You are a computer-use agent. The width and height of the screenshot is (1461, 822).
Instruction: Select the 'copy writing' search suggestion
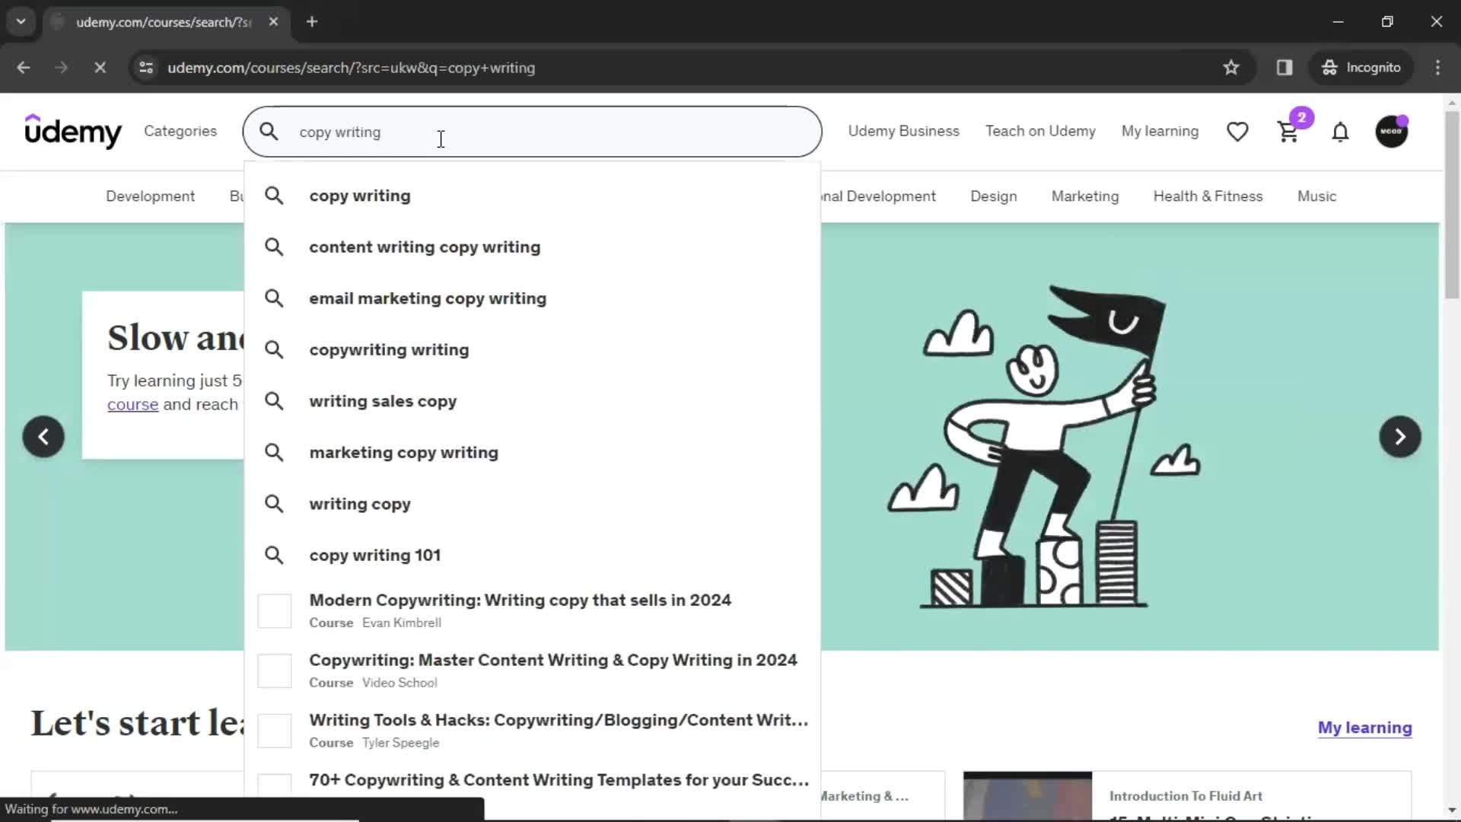pyautogui.click(x=359, y=195)
